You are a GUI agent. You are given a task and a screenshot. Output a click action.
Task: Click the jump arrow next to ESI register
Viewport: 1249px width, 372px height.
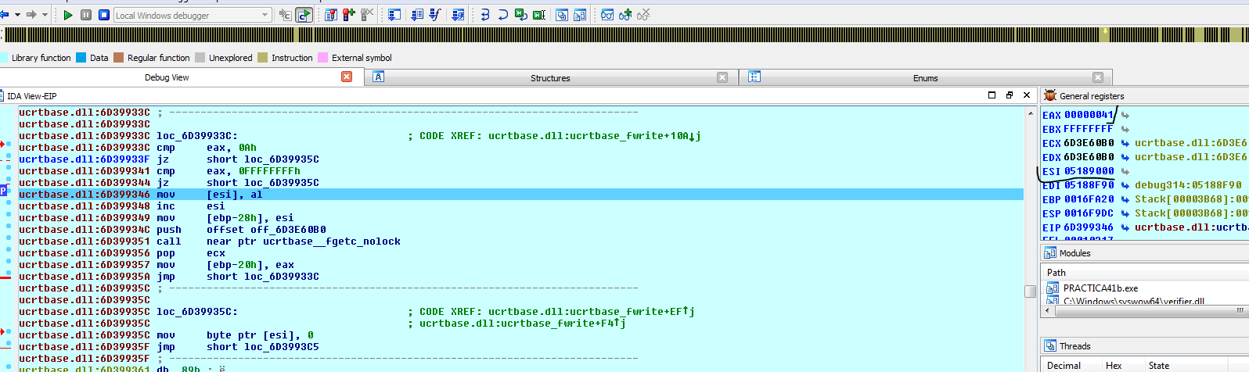tap(1125, 171)
